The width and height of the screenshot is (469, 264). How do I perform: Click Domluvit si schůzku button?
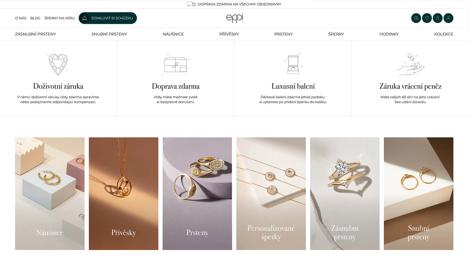pos(108,18)
